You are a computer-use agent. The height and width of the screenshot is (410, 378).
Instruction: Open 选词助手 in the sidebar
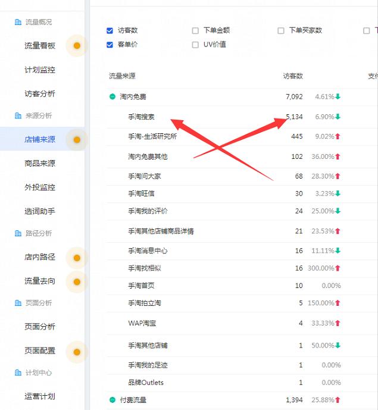(x=40, y=211)
